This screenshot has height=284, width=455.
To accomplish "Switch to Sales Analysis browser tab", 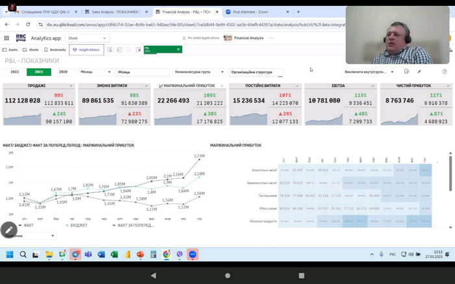I will click(x=112, y=12).
